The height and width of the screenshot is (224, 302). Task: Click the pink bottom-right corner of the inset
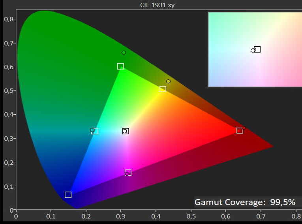[x=296, y=82]
